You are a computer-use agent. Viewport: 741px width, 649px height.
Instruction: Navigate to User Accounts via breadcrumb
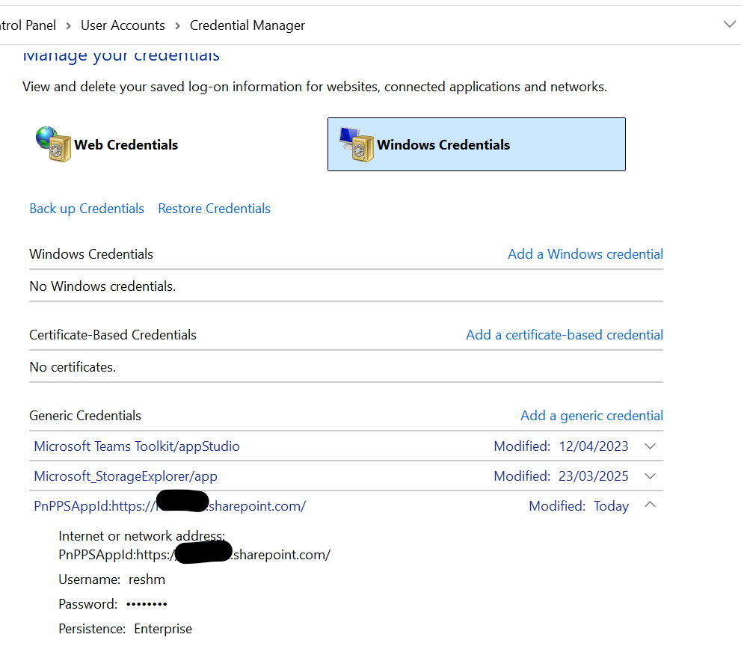click(123, 25)
